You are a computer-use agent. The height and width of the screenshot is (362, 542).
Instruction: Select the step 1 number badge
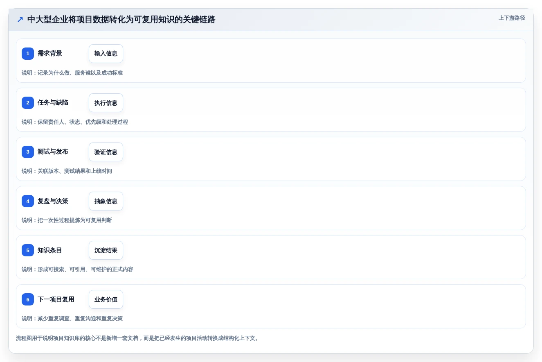tap(28, 54)
